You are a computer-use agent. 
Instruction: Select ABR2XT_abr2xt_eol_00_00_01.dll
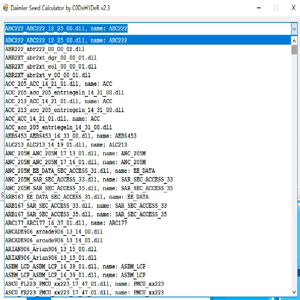(147, 66)
